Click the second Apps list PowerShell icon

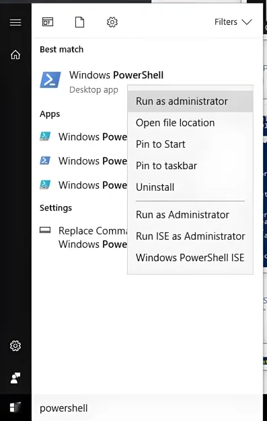[45, 160]
